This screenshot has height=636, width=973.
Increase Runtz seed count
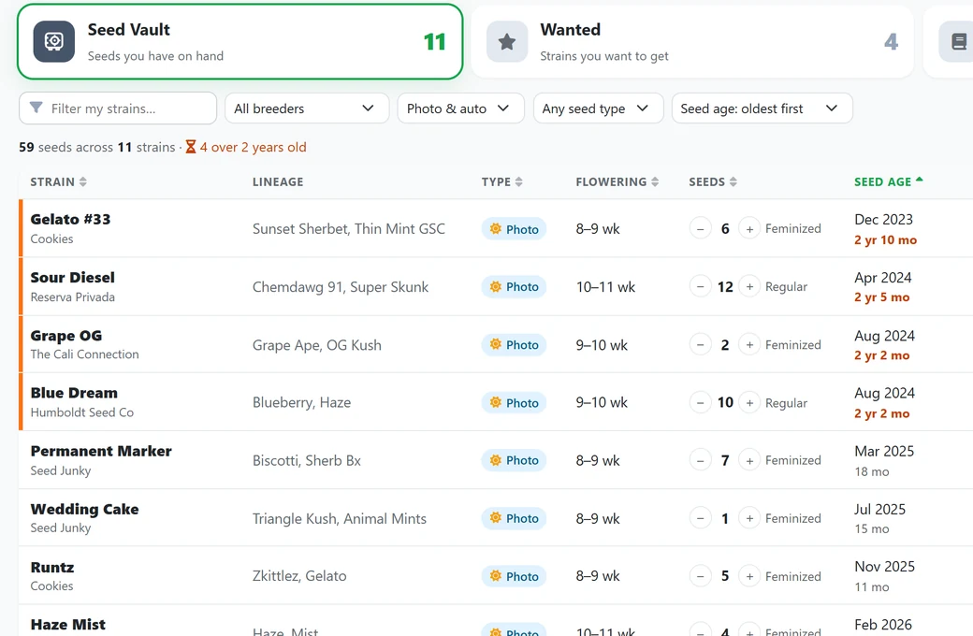pyautogui.click(x=749, y=576)
